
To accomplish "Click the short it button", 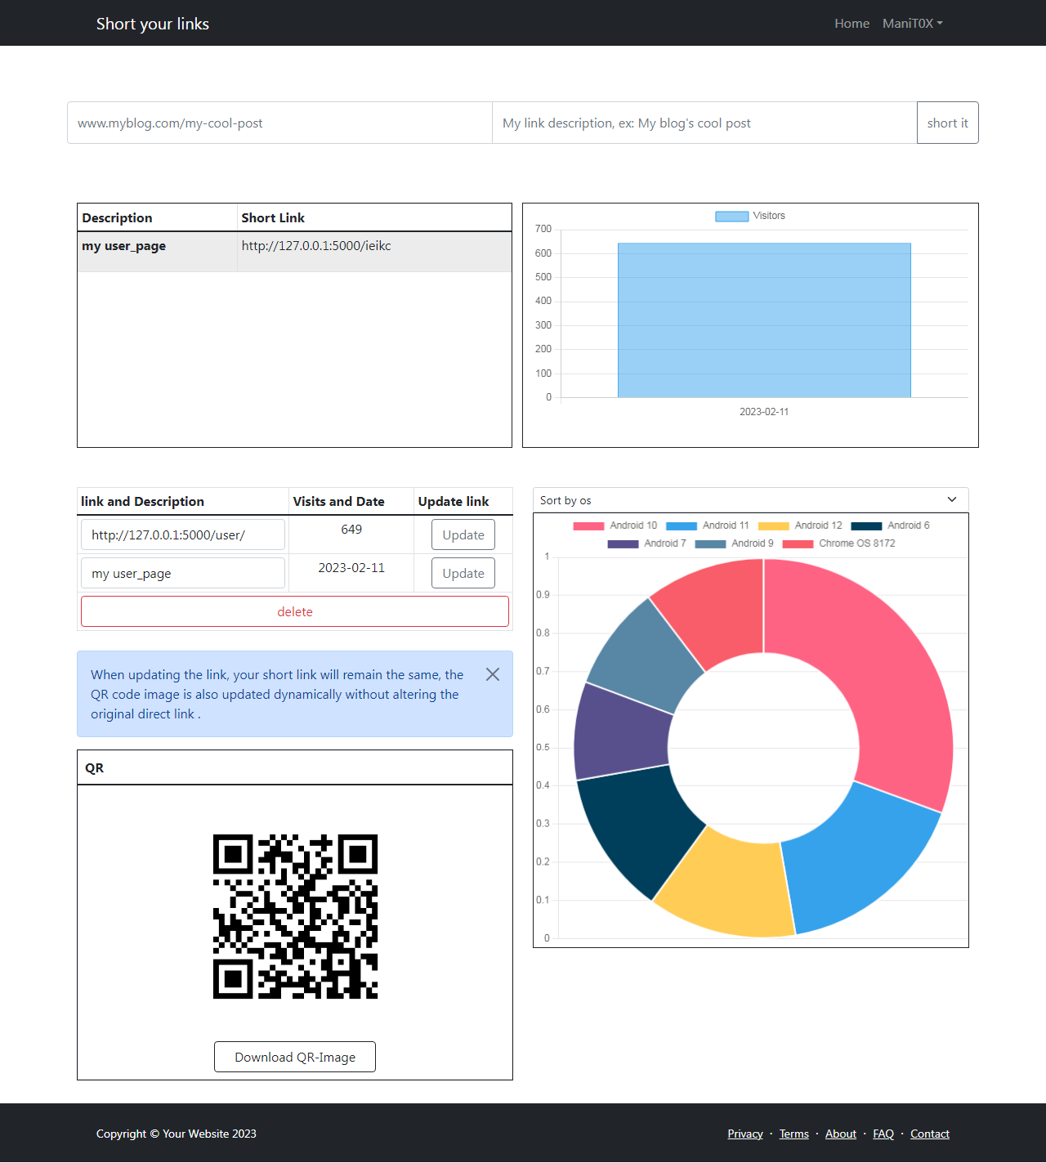I will click(x=947, y=123).
